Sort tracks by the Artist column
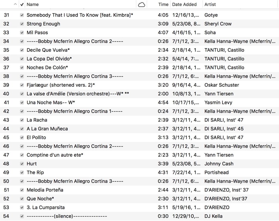Screen dimensions: 279x221 [x=210, y=4]
